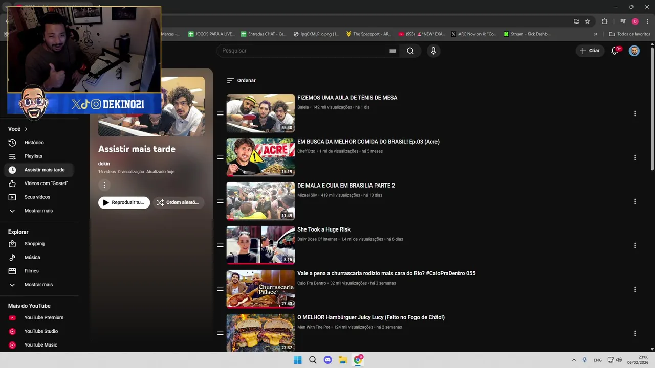The image size is (655, 368).
Task: Show hidden system tray icons
Action: [x=574, y=360]
